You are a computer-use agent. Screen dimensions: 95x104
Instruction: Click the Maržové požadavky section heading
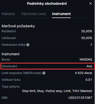point(18,26)
